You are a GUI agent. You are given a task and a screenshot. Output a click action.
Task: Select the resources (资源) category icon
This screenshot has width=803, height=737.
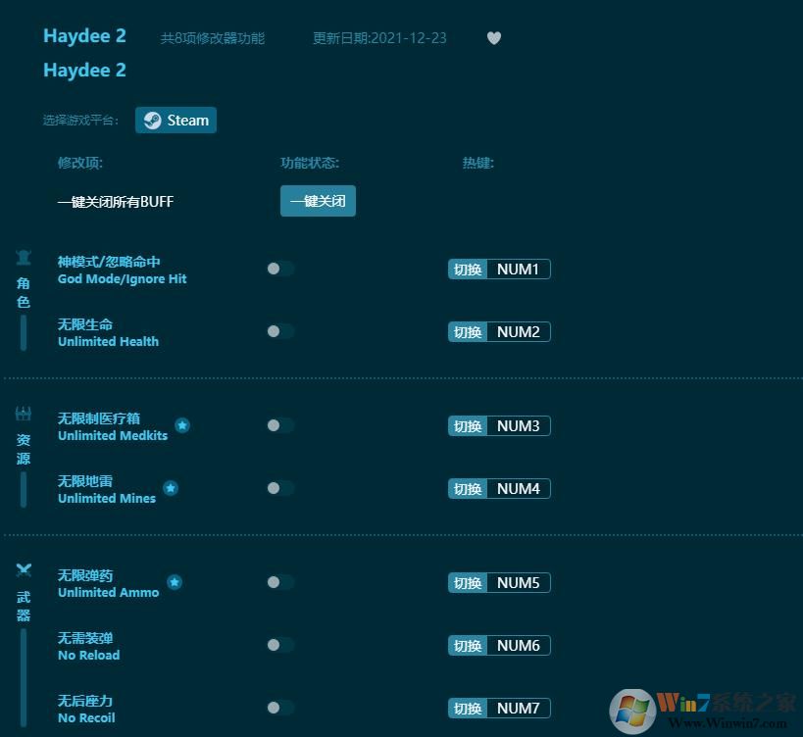[23, 413]
